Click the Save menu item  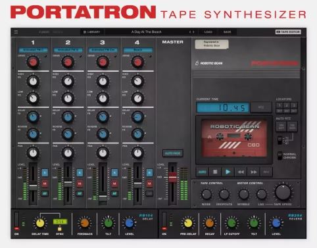coord(227,32)
